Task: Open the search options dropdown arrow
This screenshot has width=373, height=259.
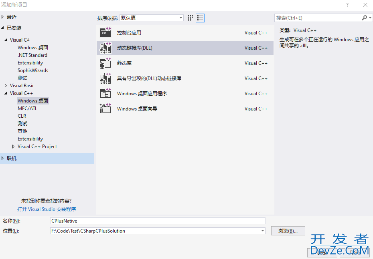Action: point(370,18)
